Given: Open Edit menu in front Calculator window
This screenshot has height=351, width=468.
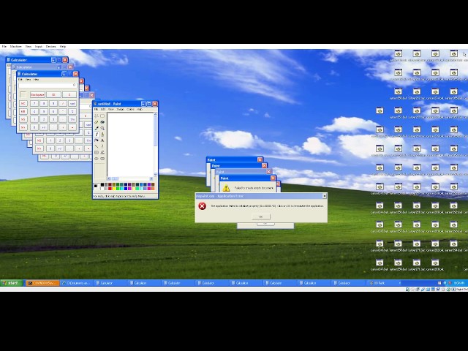Looking at the screenshot, I should tap(20, 80).
